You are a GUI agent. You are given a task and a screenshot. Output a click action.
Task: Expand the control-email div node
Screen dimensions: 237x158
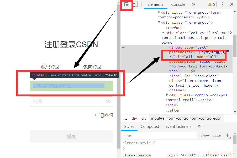coord(167,95)
